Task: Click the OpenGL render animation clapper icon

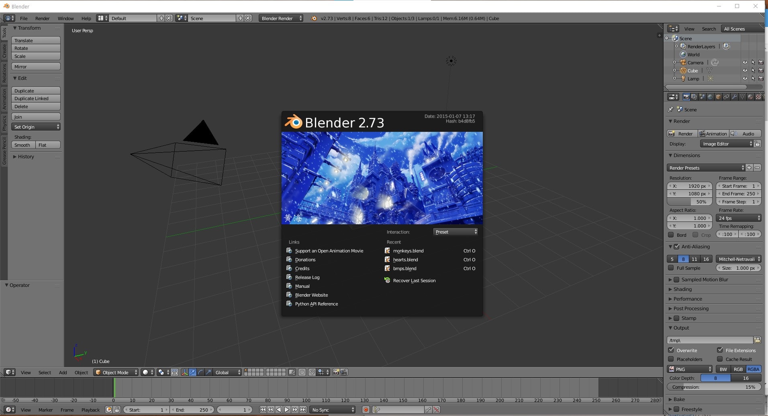Action: click(344, 372)
